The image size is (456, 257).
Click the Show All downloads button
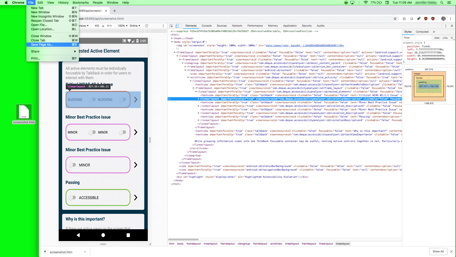(438, 252)
